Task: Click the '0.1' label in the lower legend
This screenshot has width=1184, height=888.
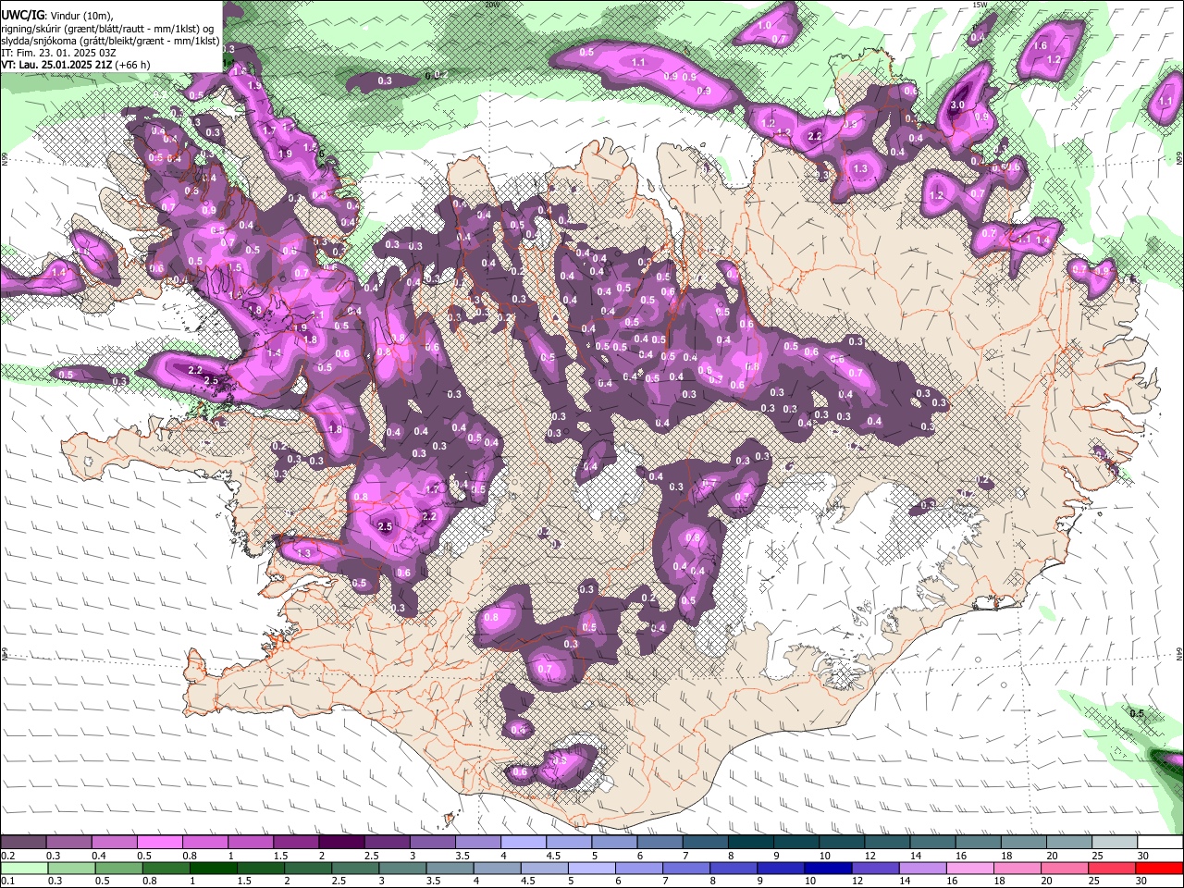Action: (x=7, y=882)
